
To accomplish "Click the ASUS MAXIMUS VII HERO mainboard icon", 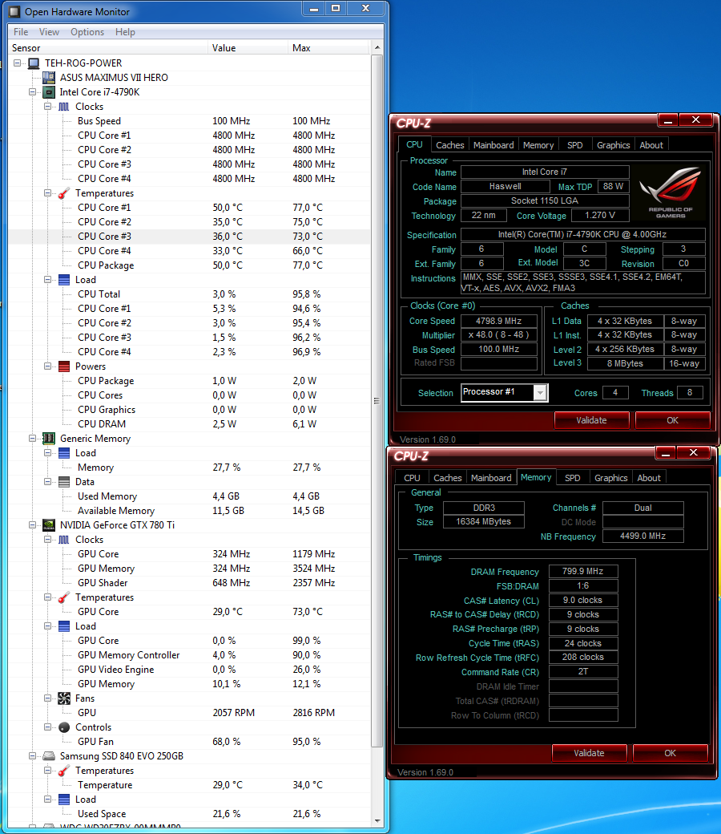I will 48,78.
